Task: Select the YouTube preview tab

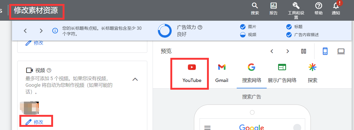Action: [192, 73]
